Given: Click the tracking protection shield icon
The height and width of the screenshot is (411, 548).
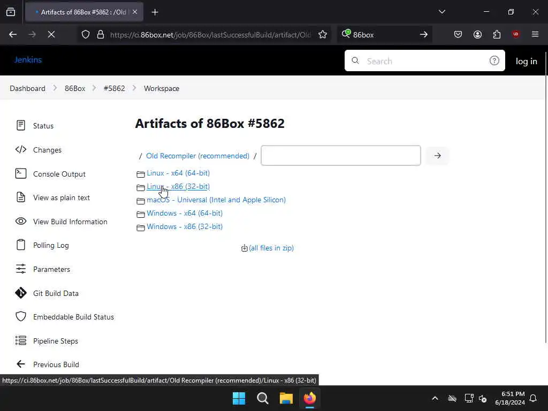Looking at the screenshot, I should click(x=86, y=34).
